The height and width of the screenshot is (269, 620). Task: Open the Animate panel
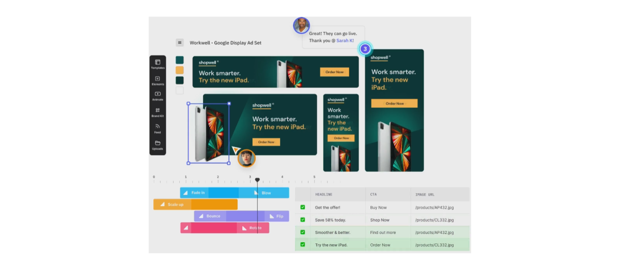(158, 96)
